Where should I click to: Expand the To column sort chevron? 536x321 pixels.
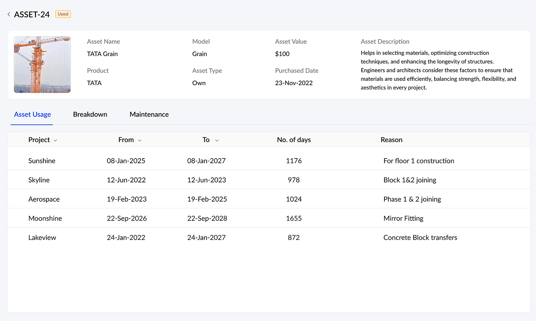217,140
